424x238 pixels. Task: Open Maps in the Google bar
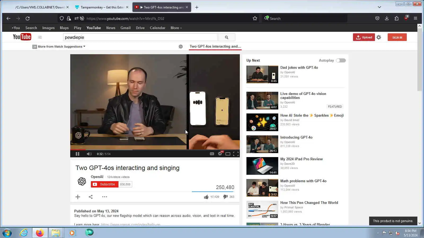click(x=64, y=28)
